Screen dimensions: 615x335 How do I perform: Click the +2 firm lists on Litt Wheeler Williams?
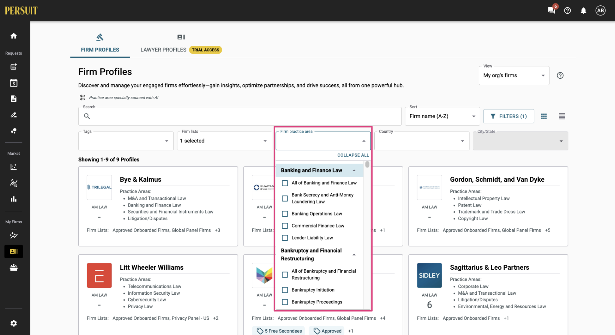pos(216,318)
